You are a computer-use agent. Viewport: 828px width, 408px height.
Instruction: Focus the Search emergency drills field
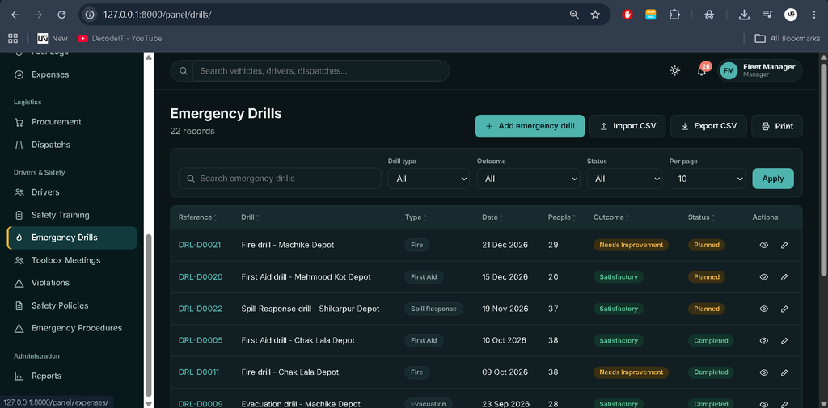coord(280,179)
